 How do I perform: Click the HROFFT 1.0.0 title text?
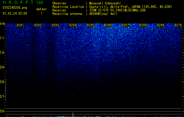23,2
